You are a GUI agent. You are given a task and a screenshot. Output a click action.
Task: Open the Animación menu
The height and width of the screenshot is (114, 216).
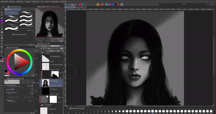(x=20, y=1)
